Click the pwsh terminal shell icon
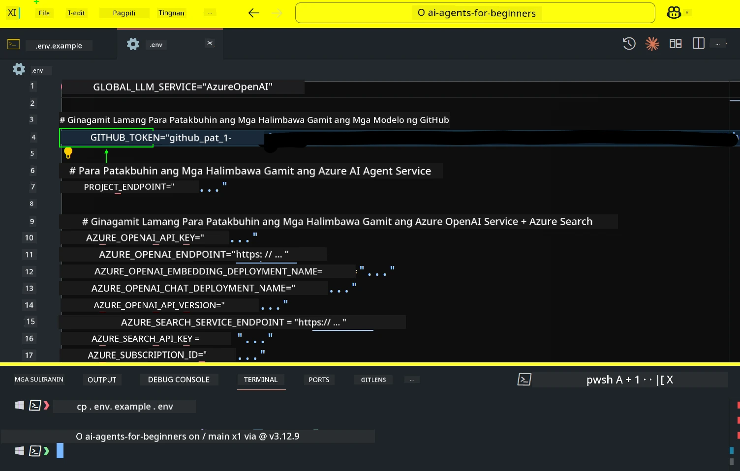The image size is (740, 471). point(524,380)
